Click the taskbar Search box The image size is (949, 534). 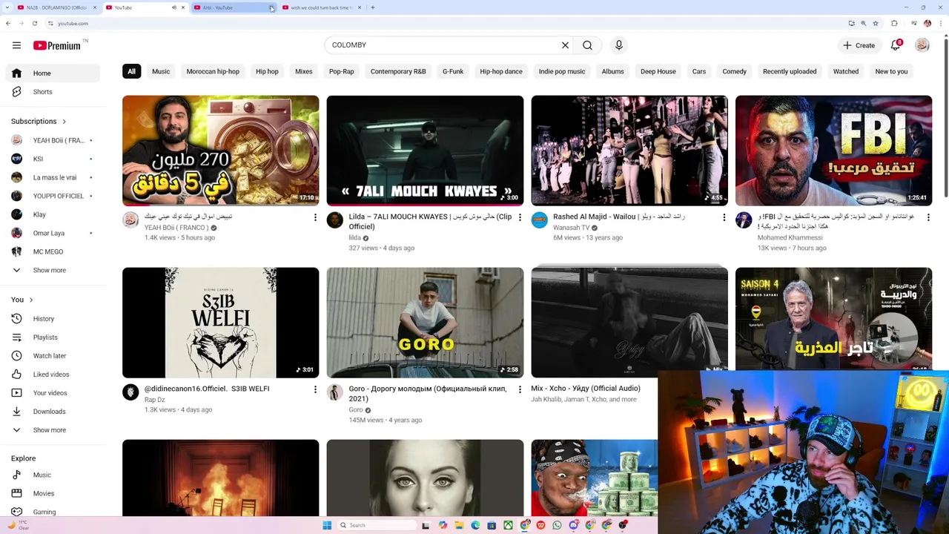377,525
